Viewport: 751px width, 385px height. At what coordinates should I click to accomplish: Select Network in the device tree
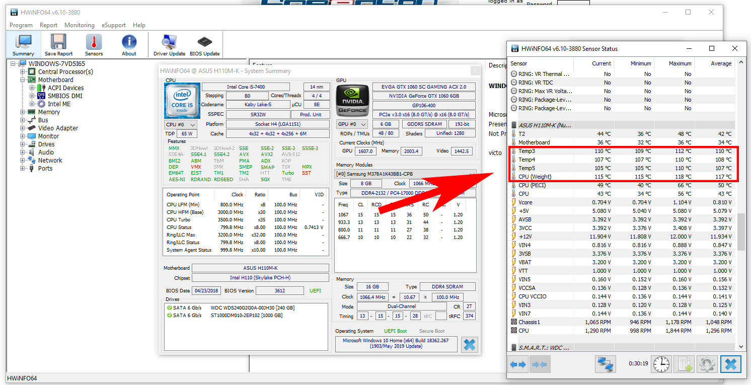pyautogui.click(x=50, y=161)
